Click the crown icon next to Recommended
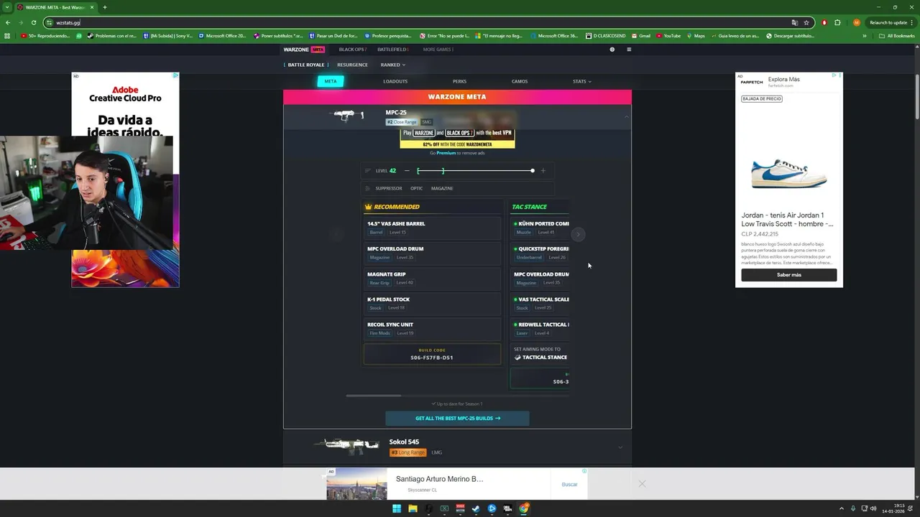The width and height of the screenshot is (920, 517). pyautogui.click(x=368, y=207)
